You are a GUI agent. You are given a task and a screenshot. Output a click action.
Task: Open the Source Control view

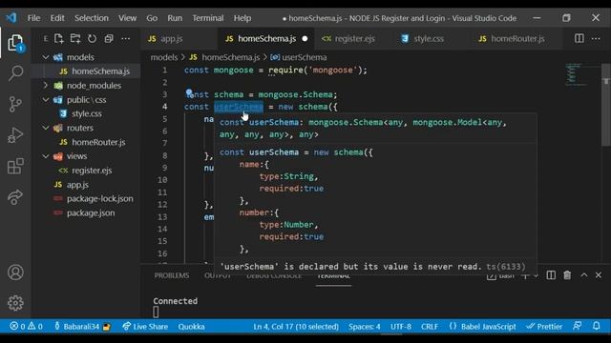pos(15,104)
